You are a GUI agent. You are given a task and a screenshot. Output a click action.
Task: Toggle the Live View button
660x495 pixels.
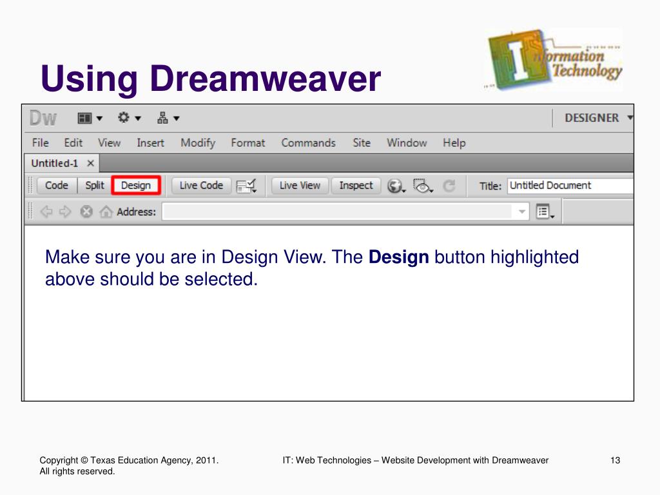tap(300, 186)
